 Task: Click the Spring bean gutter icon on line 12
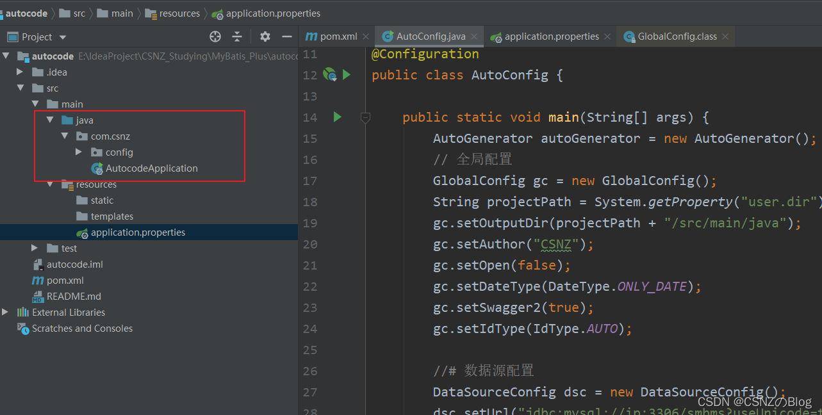pyautogui.click(x=330, y=75)
